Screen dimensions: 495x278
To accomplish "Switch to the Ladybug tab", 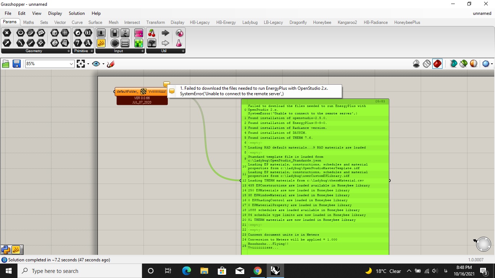I will (x=250, y=22).
